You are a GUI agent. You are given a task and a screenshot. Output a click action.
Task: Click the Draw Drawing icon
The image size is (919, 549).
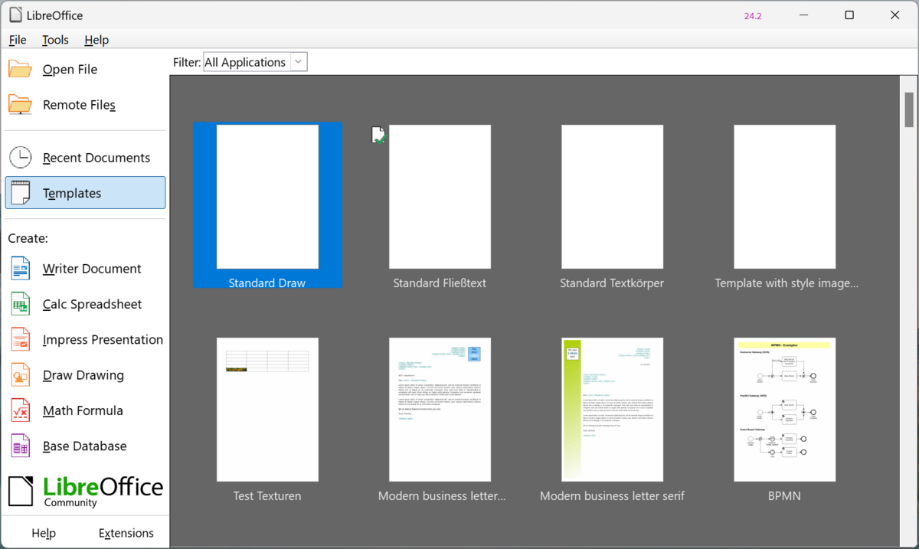click(20, 375)
